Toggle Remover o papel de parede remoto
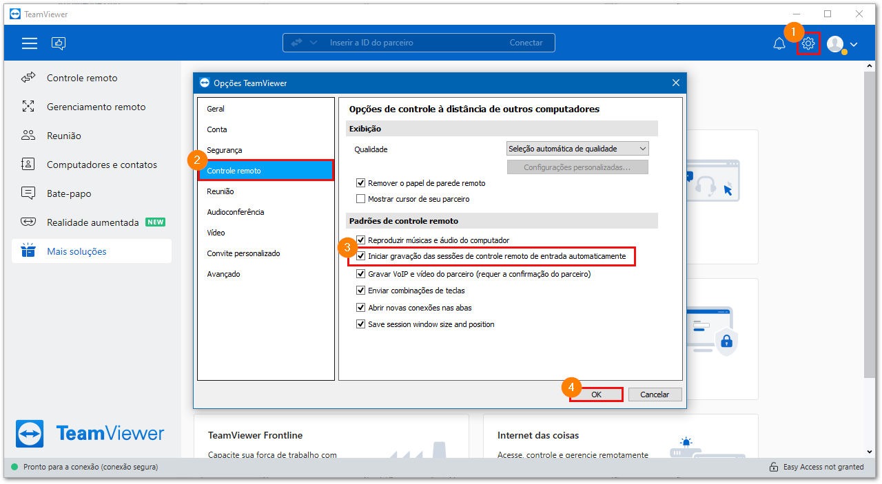The image size is (882, 484). [x=360, y=183]
